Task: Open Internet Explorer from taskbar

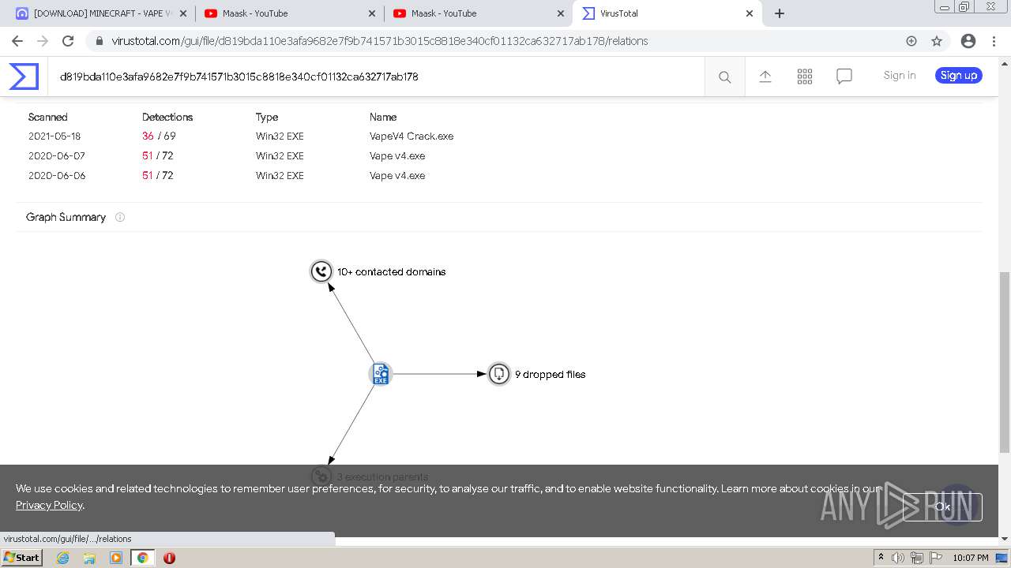Action: pos(62,558)
